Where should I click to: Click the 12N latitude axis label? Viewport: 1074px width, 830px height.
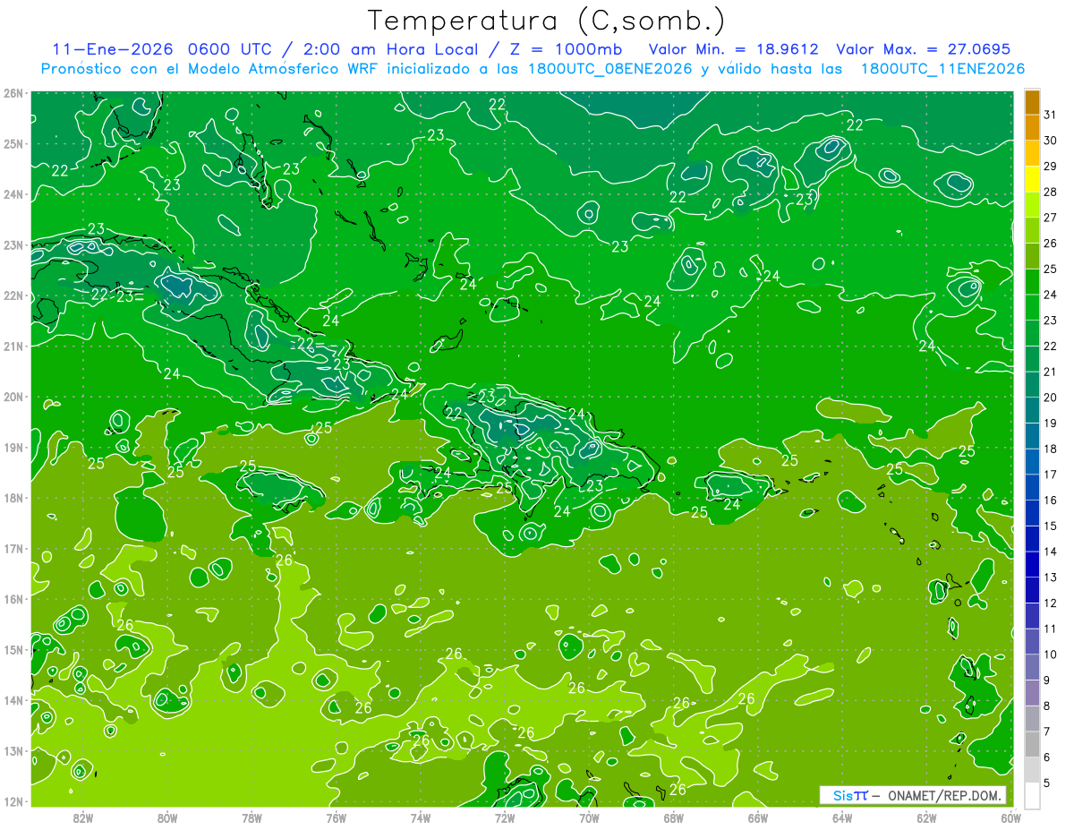(x=13, y=801)
